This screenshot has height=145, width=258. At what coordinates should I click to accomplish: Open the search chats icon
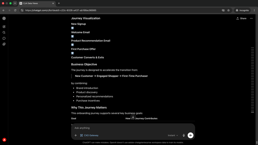coord(4,33)
